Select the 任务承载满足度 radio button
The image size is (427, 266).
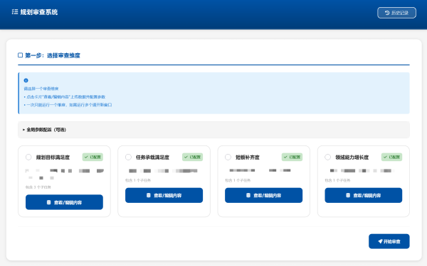tap(128, 157)
